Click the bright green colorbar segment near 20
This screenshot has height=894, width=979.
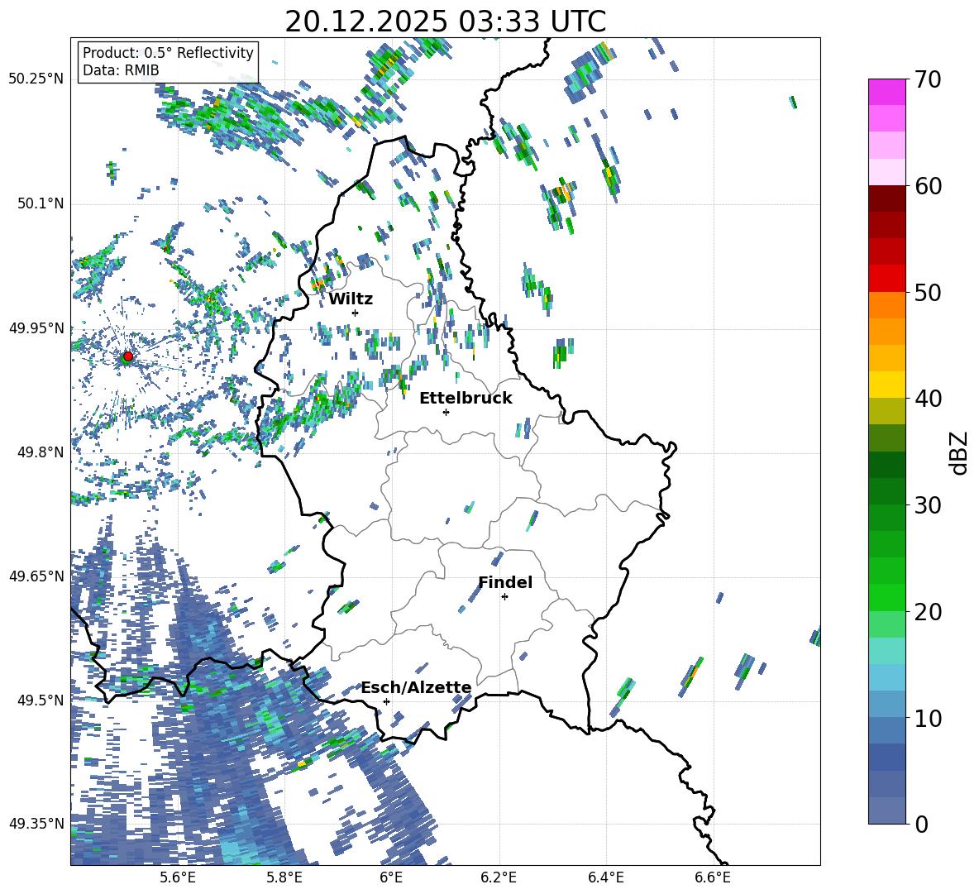click(886, 597)
